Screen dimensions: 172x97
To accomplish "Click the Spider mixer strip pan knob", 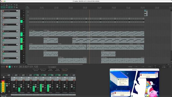I will (29, 78).
